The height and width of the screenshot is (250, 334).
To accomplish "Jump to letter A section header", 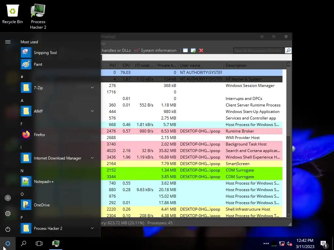I will tap(22, 101).
